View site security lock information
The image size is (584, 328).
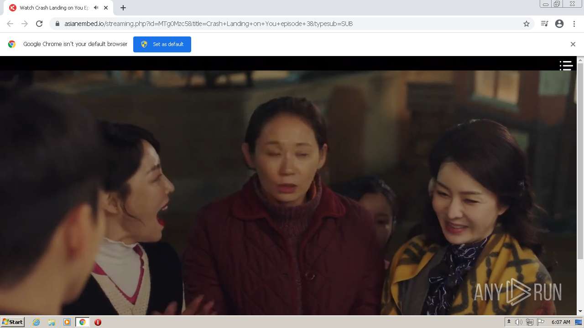point(57,24)
